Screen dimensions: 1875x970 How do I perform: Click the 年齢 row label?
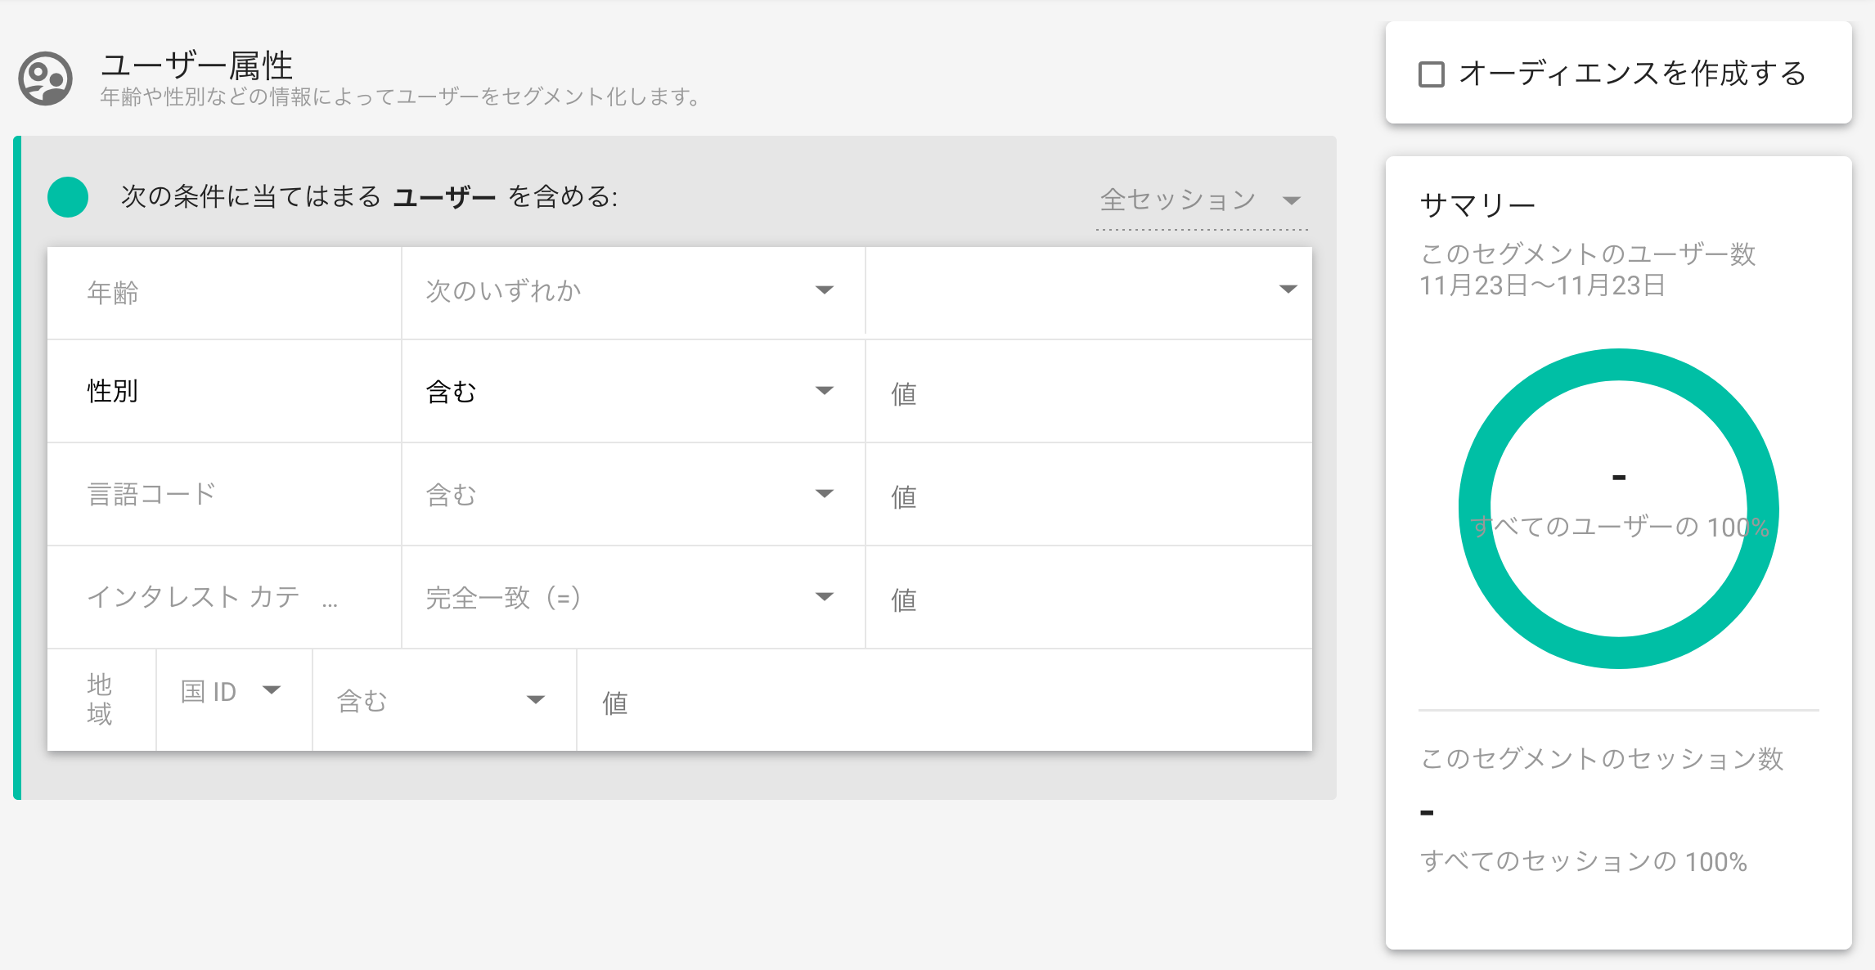coord(113,293)
